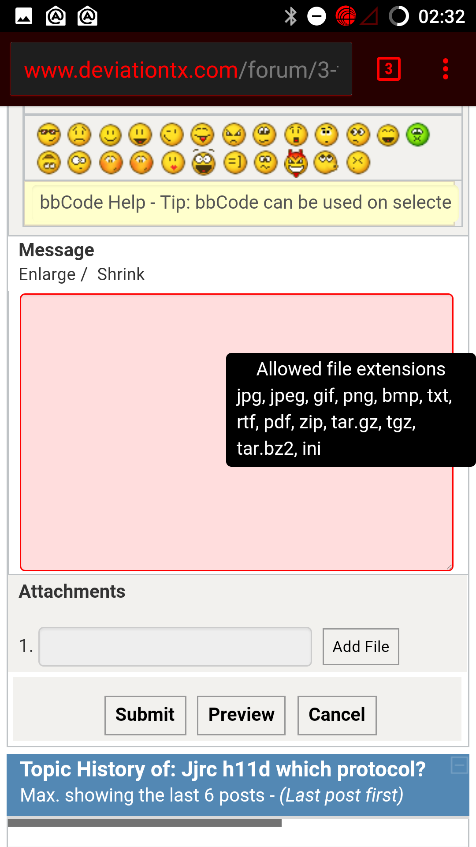Insert the winking smiley emoticon
Image resolution: width=476 pixels, height=847 pixels.
171,135
